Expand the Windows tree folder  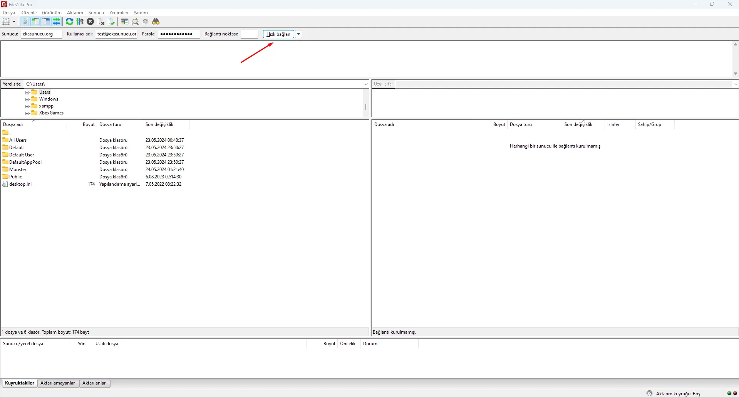[x=27, y=99]
